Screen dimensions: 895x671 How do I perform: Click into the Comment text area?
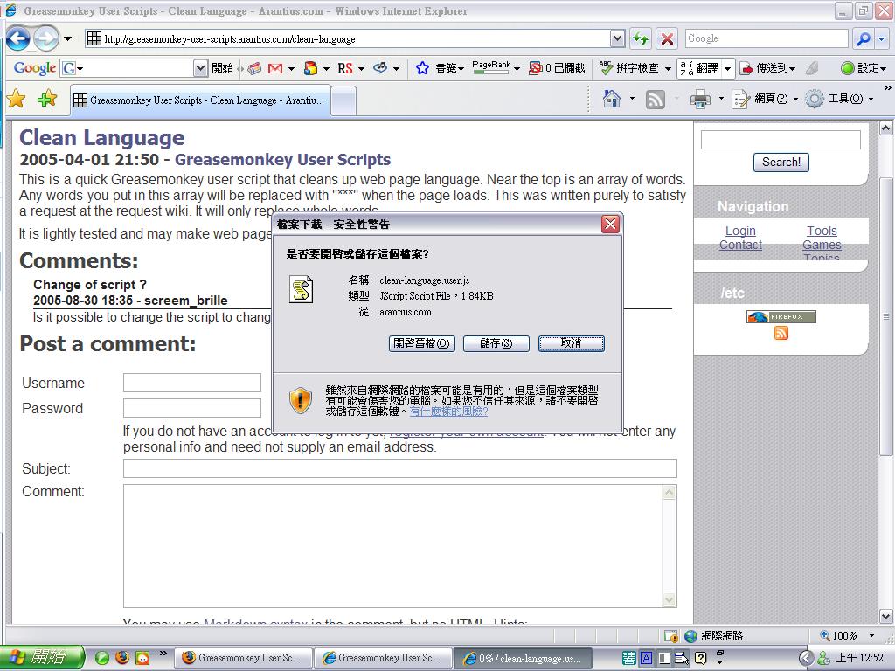click(x=394, y=546)
